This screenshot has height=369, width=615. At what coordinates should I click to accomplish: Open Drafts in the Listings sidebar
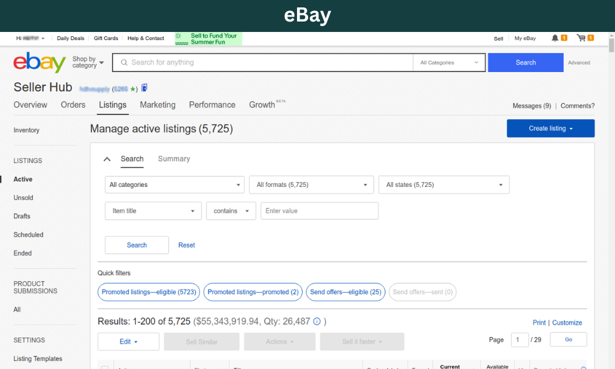coord(22,216)
